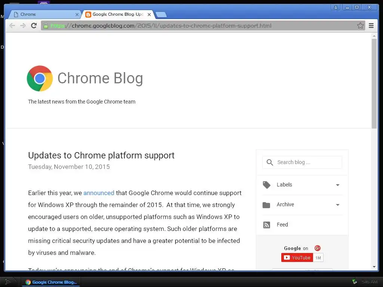Image resolution: width=383 pixels, height=287 pixels.
Task: Open the Updates to Chrome platform support title
Action: (101, 155)
